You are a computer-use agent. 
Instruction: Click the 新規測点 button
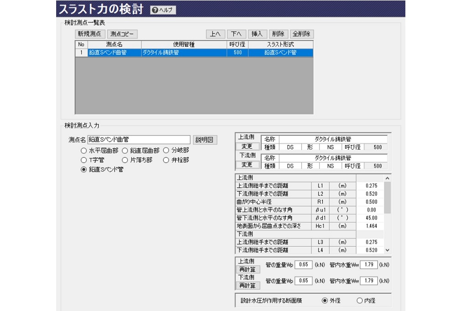point(90,34)
